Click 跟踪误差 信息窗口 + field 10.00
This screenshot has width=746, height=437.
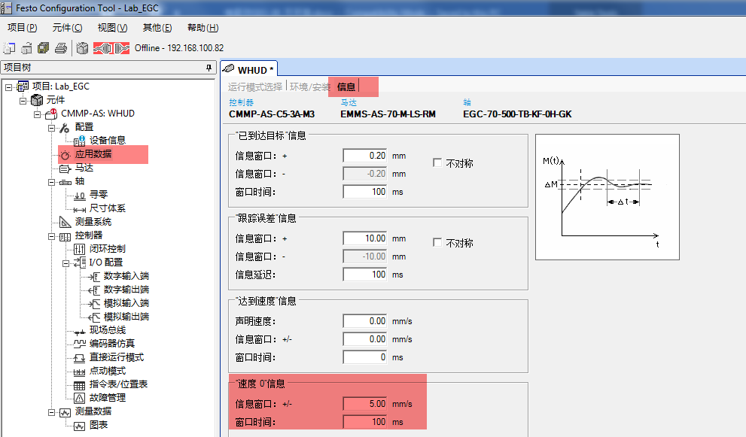pos(365,238)
